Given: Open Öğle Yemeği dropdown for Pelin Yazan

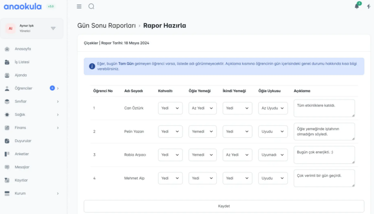Looking at the screenshot, I should click(x=202, y=131).
